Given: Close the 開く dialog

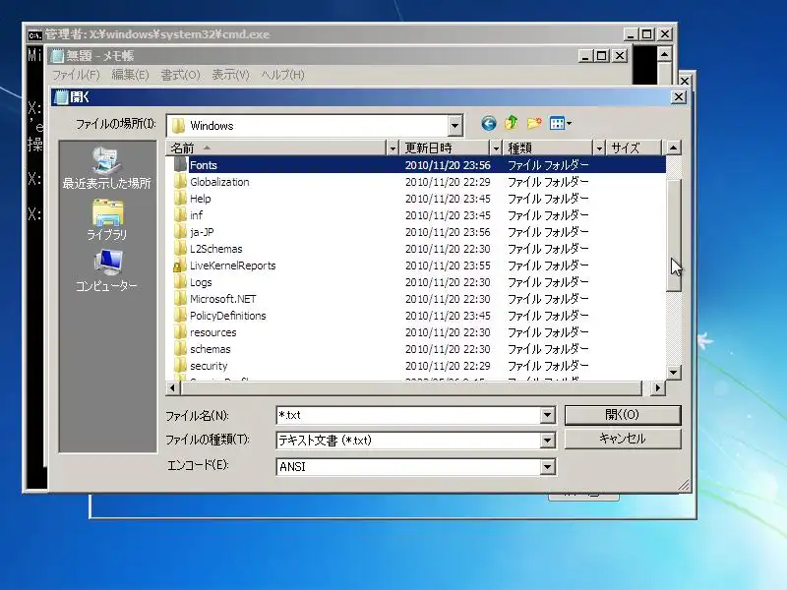Looking at the screenshot, I should tap(679, 96).
